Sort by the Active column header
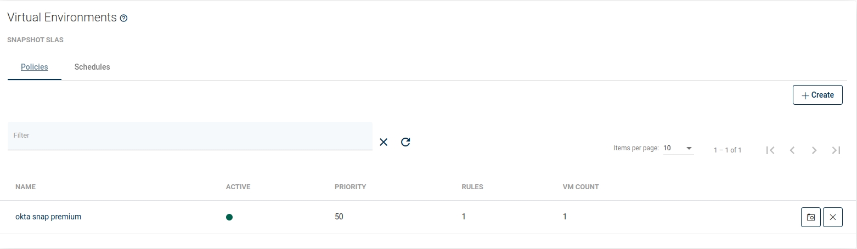The width and height of the screenshot is (857, 249). 238,187
